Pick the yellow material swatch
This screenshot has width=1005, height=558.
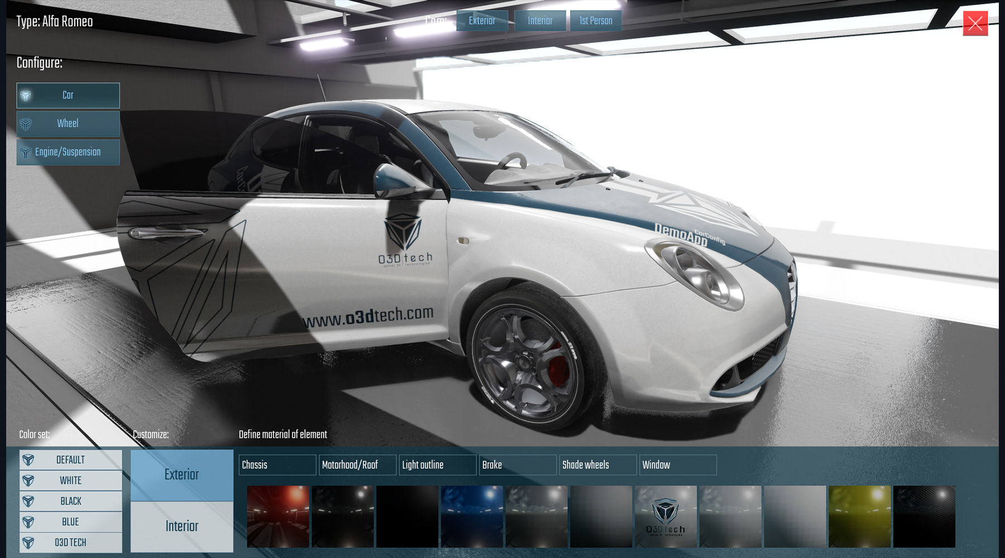click(860, 516)
